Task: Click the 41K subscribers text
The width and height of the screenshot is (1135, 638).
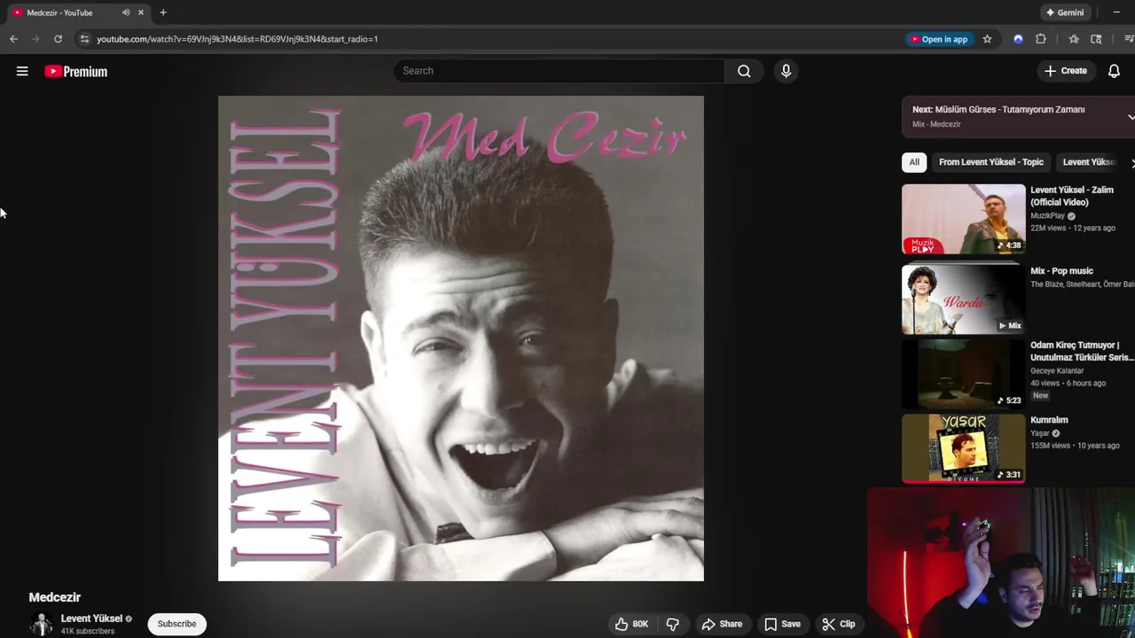Action: click(87, 632)
